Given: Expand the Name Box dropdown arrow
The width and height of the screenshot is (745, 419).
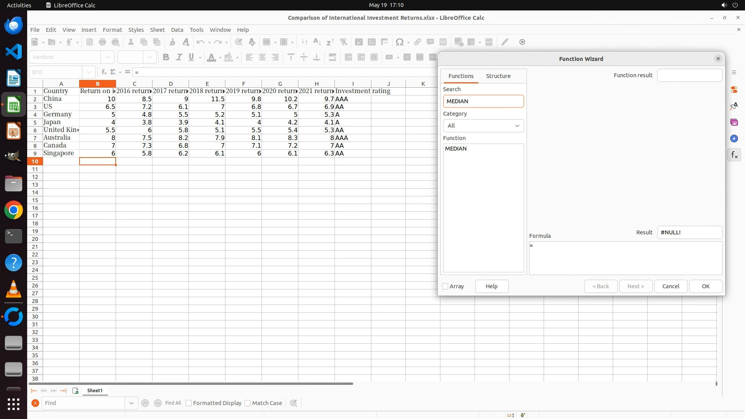Looking at the screenshot, I should click(89, 72).
